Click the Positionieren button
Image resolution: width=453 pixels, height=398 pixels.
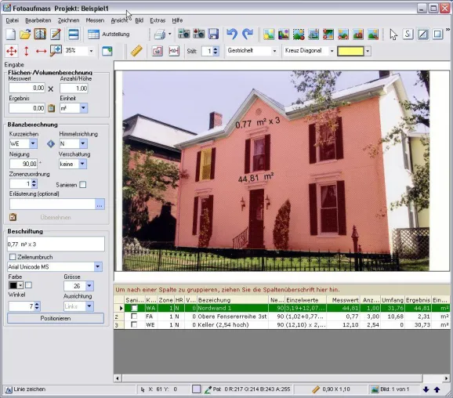tap(56, 318)
